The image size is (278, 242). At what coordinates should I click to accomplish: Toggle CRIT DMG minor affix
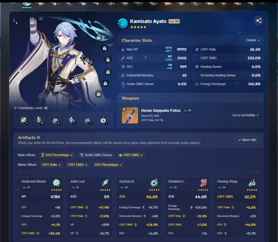tap(78, 165)
